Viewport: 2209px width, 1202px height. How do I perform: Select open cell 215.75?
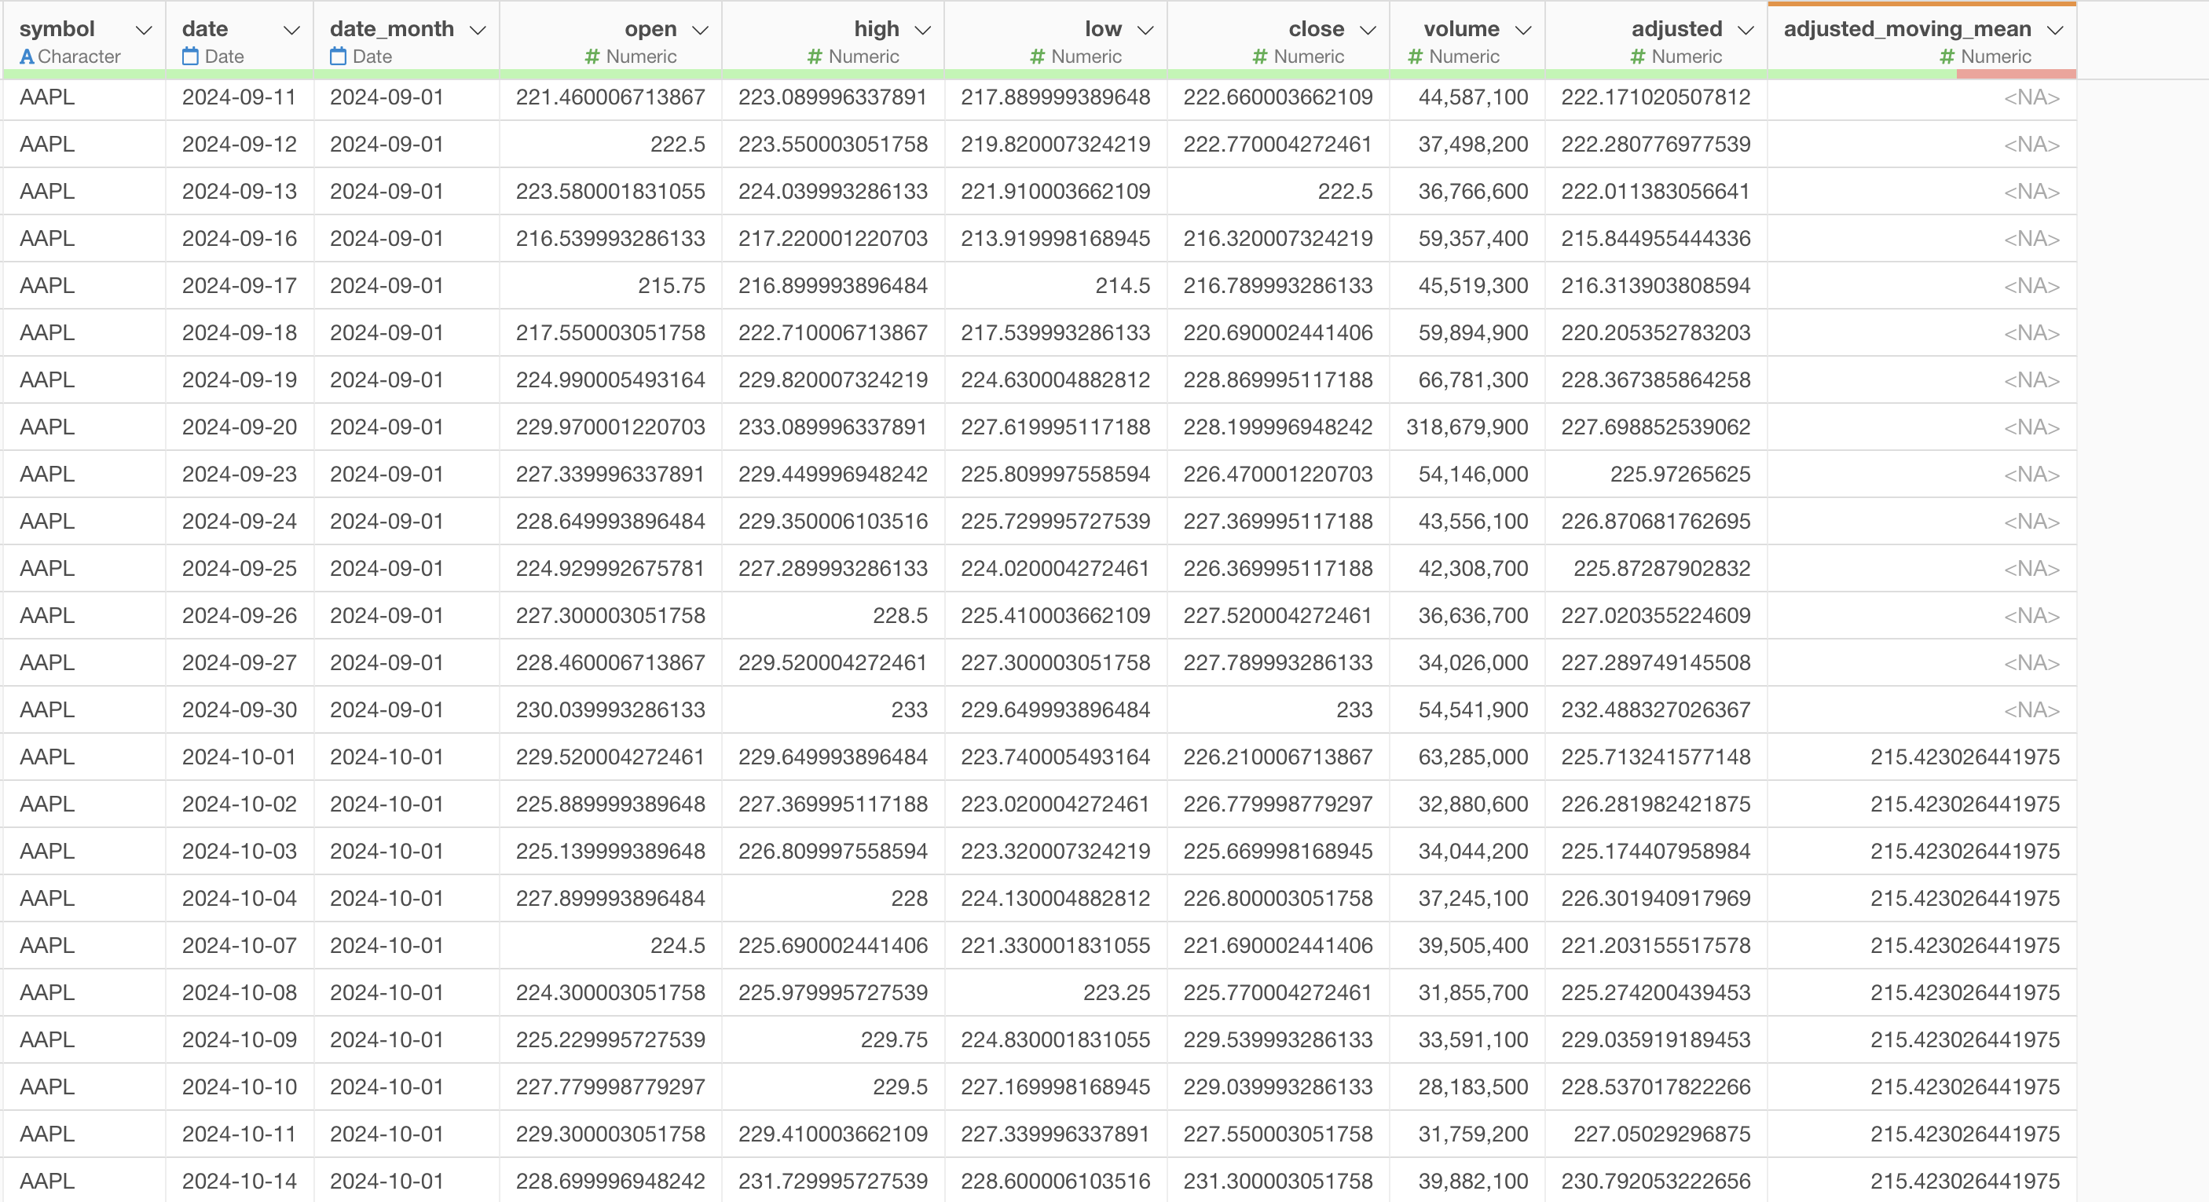click(x=610, y=285)
